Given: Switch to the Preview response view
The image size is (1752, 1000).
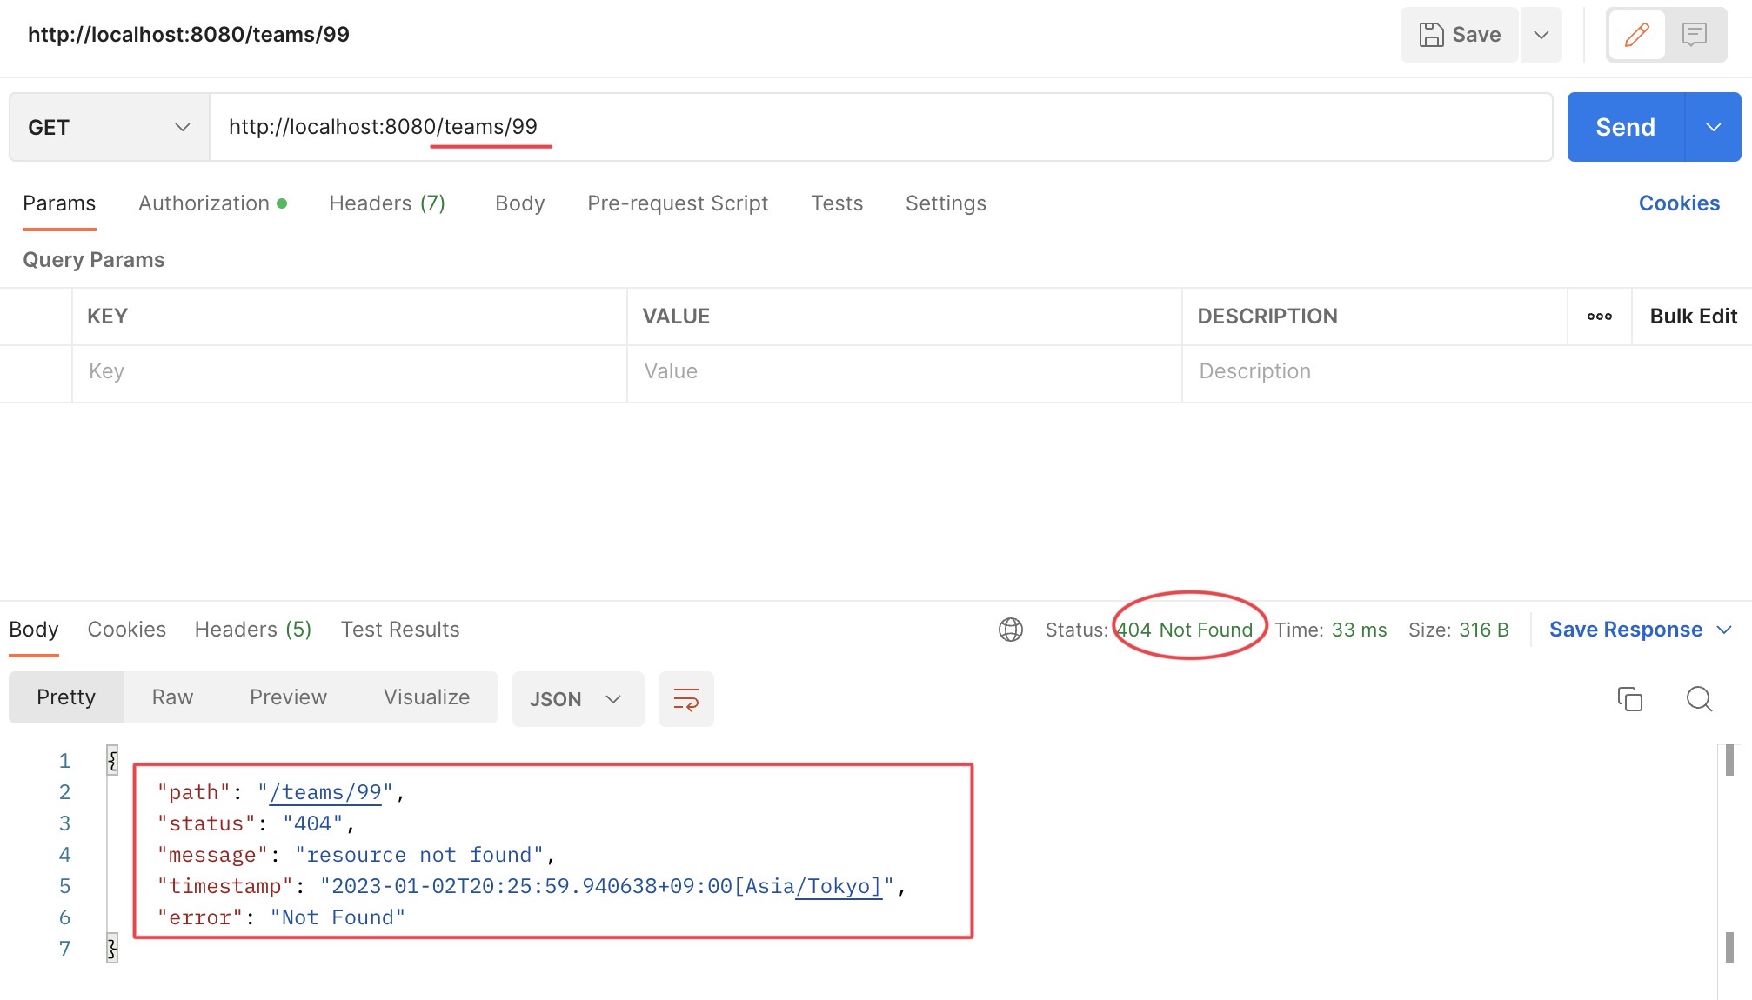Looking at the screenshot, I should (x=288, y=697).
